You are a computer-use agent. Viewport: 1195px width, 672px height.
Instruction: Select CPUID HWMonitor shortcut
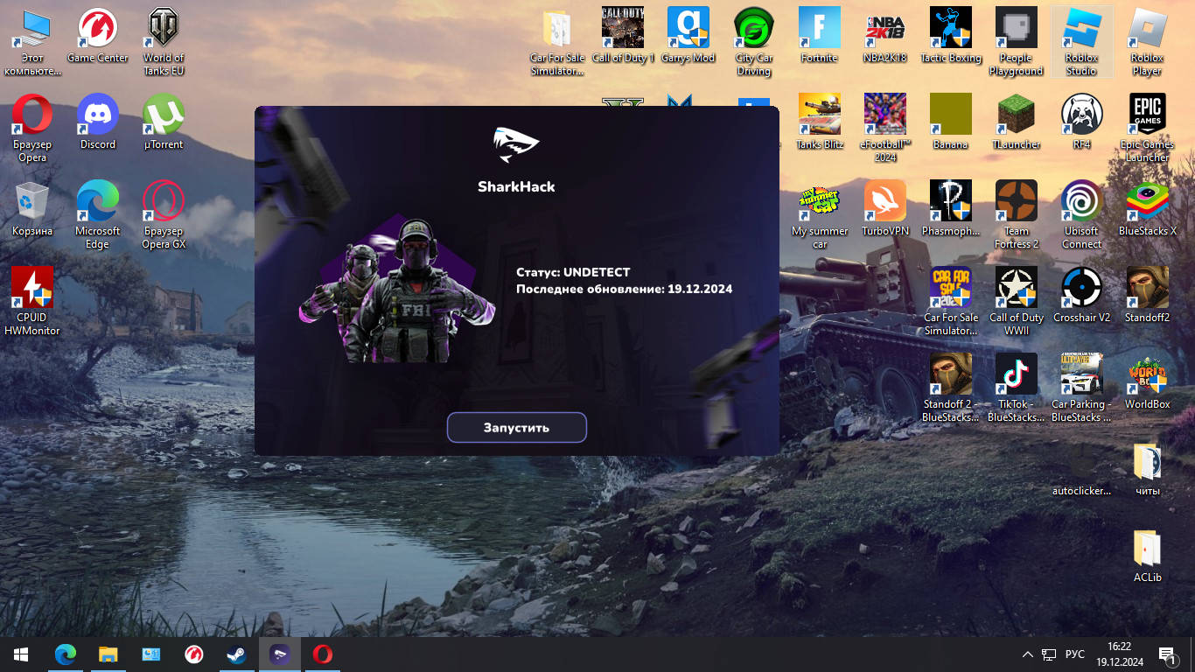32,301
